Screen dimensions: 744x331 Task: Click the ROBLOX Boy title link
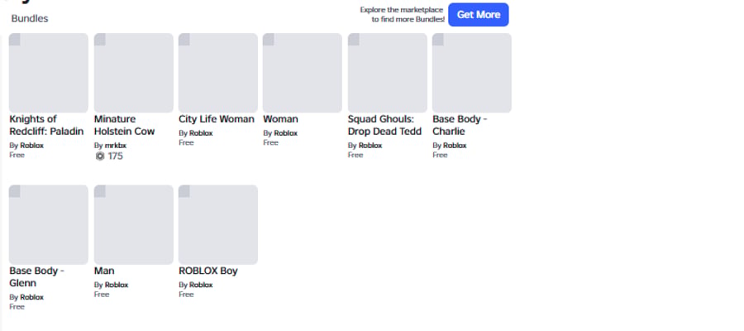208,271
